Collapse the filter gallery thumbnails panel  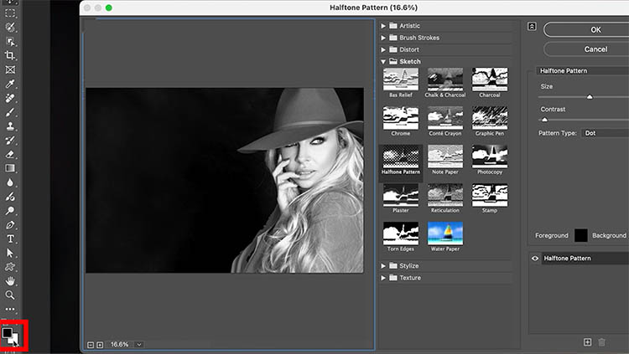[532, 26]
